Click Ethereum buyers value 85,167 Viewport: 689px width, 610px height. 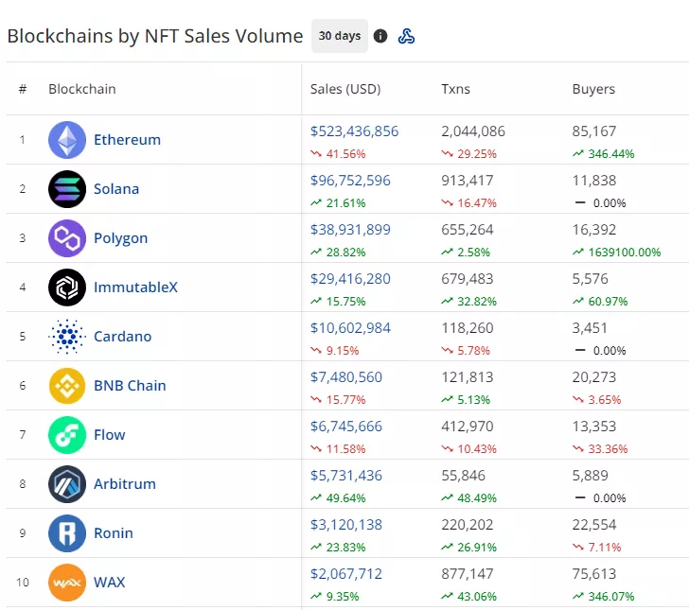coord(594,131)
